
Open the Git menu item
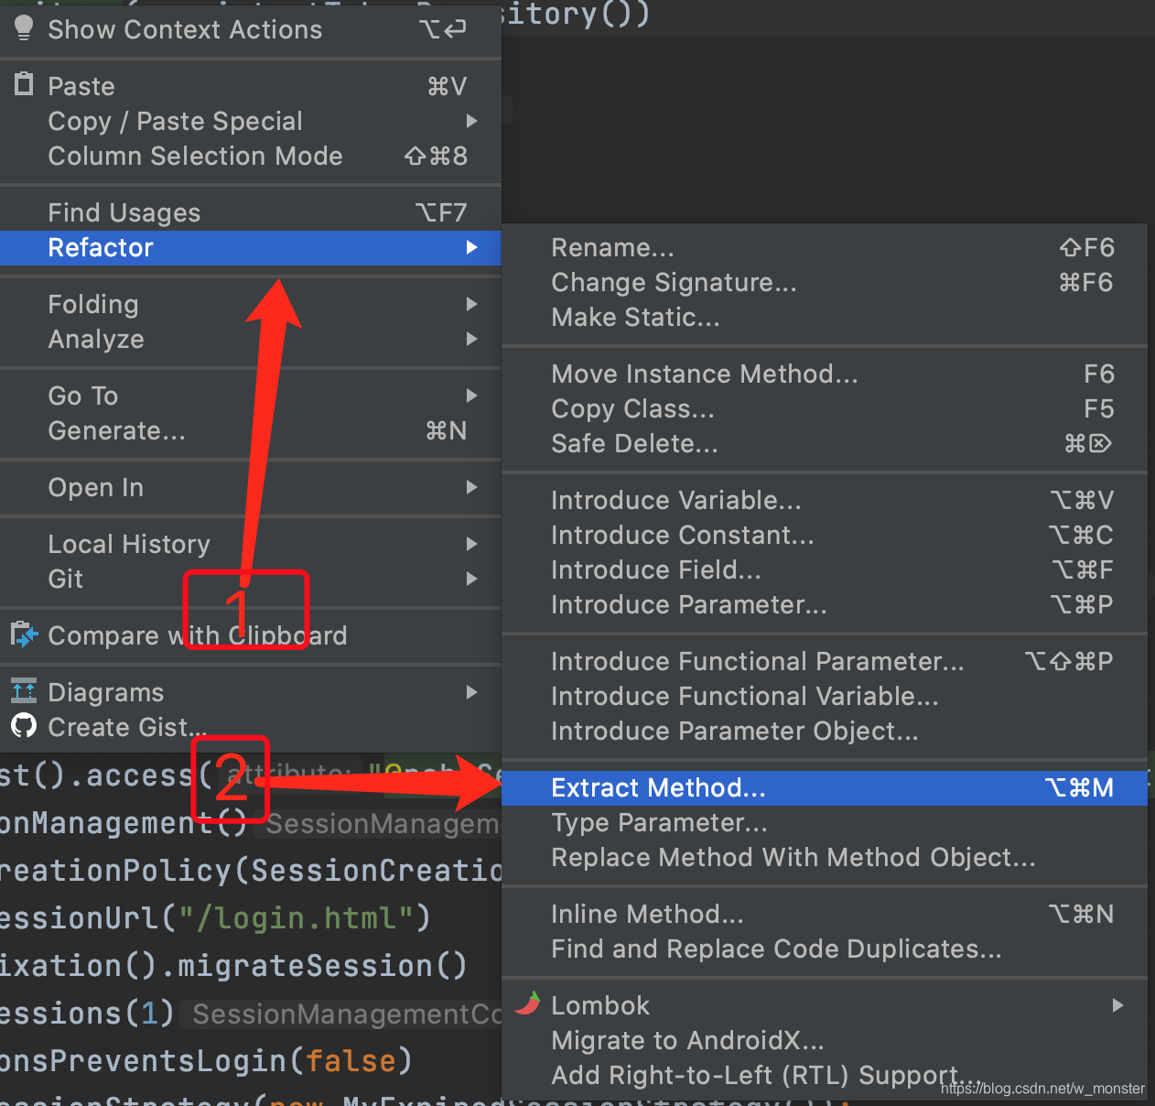(251, 579)
